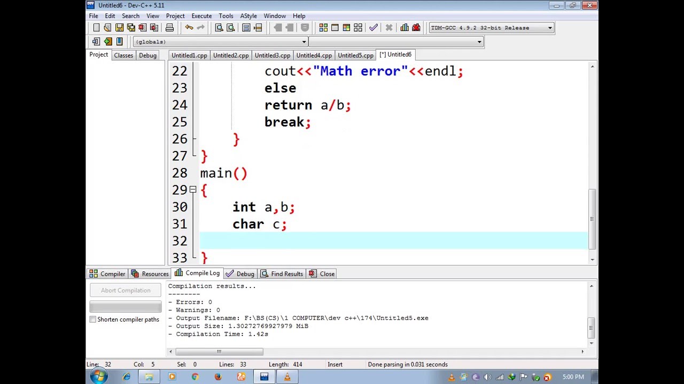This screenshot has height=384, width=684.
Task: Click the Run toolbar icon
Action: [x=335, y=28]
